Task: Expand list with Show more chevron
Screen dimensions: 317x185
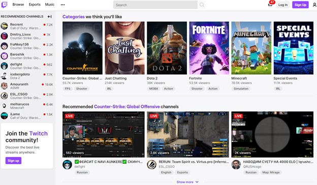Action: point(187,182)
